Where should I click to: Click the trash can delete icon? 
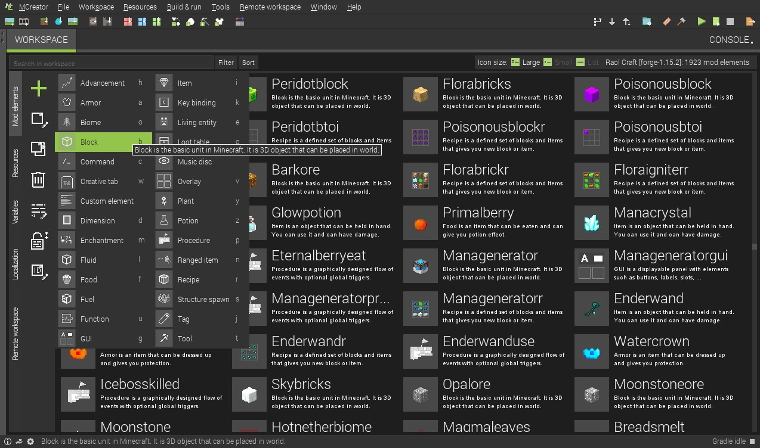[x=38, y=179]
